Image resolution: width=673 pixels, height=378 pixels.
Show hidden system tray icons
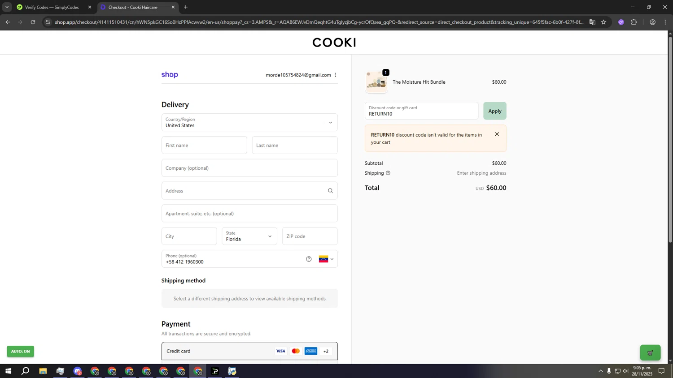601,371
